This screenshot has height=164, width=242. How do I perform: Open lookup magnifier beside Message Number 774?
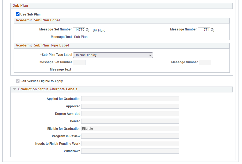pyautogui.click(x=213, y=30)
